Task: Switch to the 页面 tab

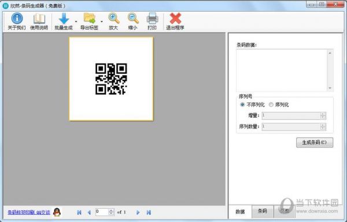Action: coord(285,211)
